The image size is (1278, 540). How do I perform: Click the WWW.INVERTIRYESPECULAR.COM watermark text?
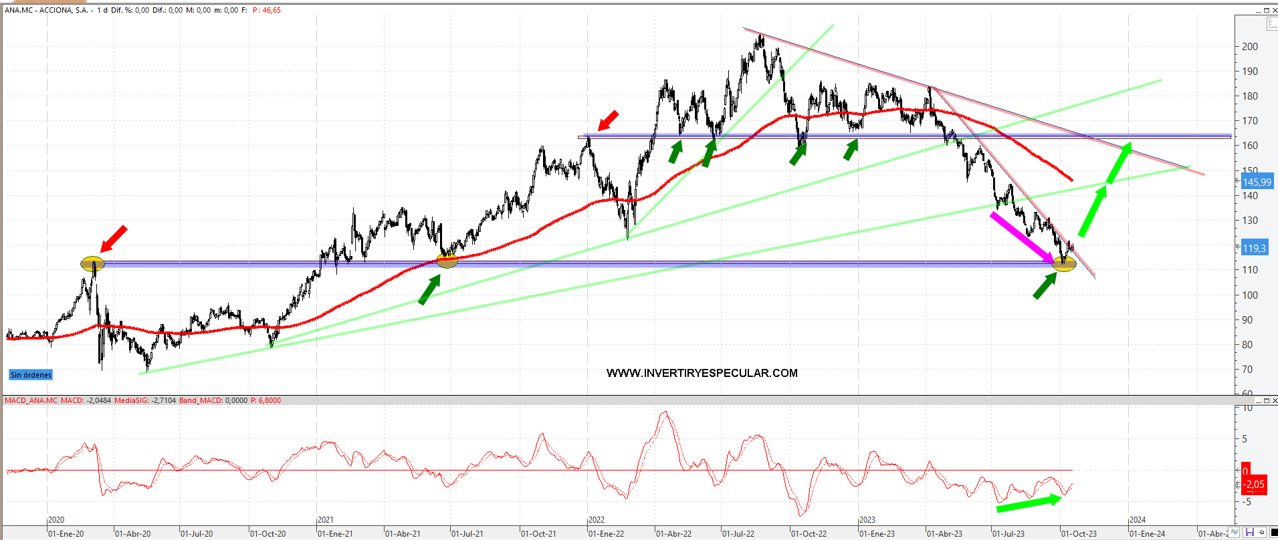point(702,373)
